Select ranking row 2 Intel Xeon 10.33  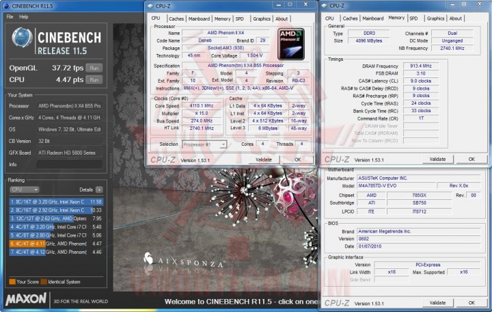click(x=56, y=210)
